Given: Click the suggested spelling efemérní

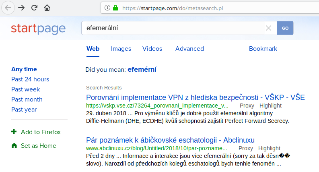Looking at the screenshot, I should tap(142, 70).
